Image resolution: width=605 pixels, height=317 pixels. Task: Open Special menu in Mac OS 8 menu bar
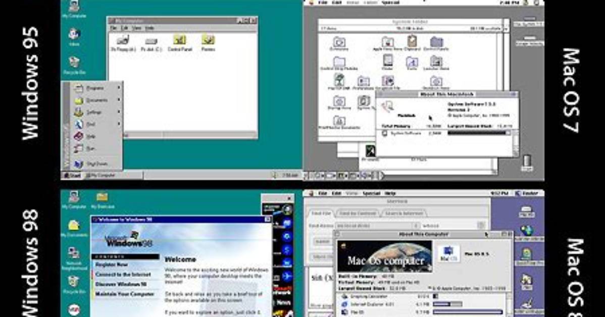(371, 193)
